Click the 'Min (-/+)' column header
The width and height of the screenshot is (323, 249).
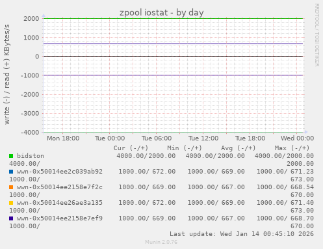tap(185, 148)
